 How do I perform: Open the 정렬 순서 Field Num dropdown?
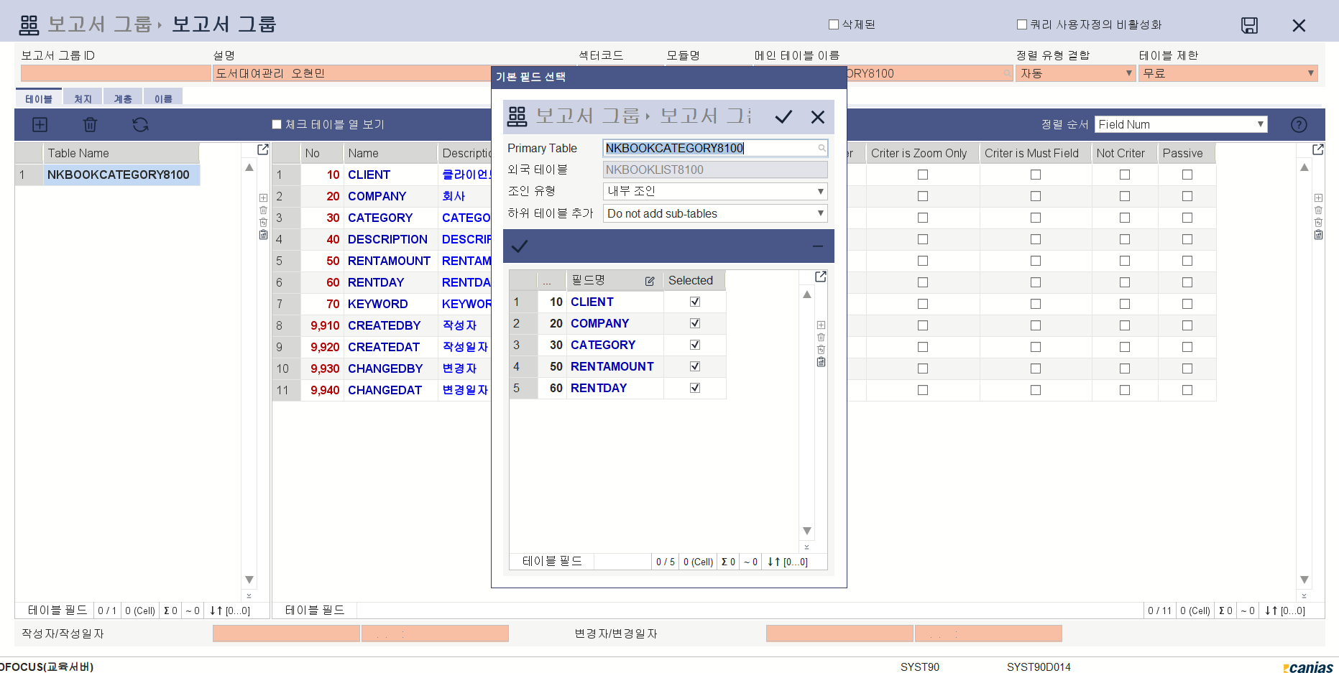point(1181,124)
